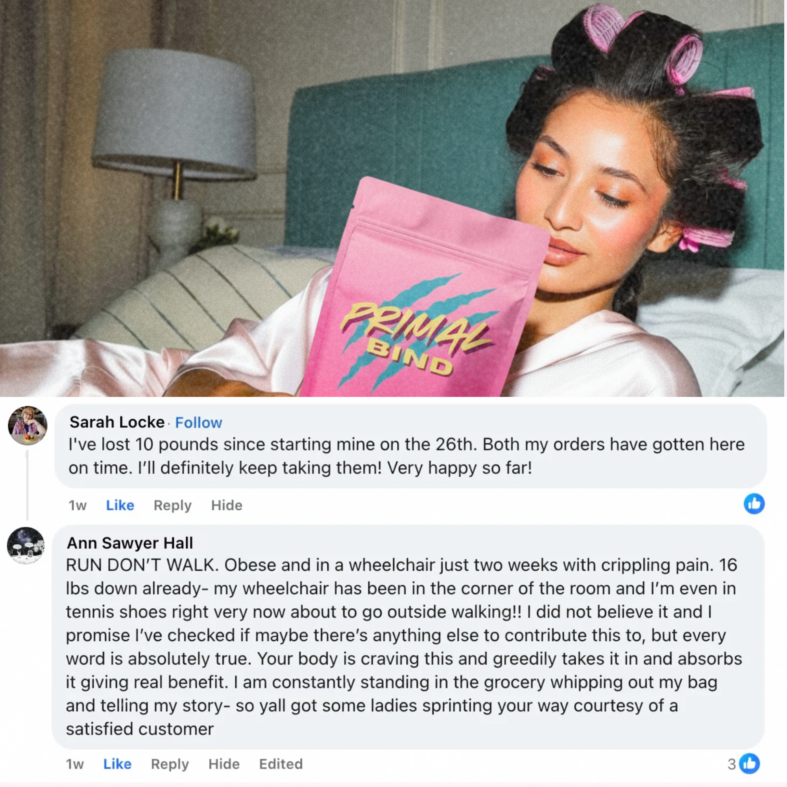Viewport: 787px width, 787px height.
Task: View the 3 reactions count on Ann's comment
Action: (x=732, y=764)
